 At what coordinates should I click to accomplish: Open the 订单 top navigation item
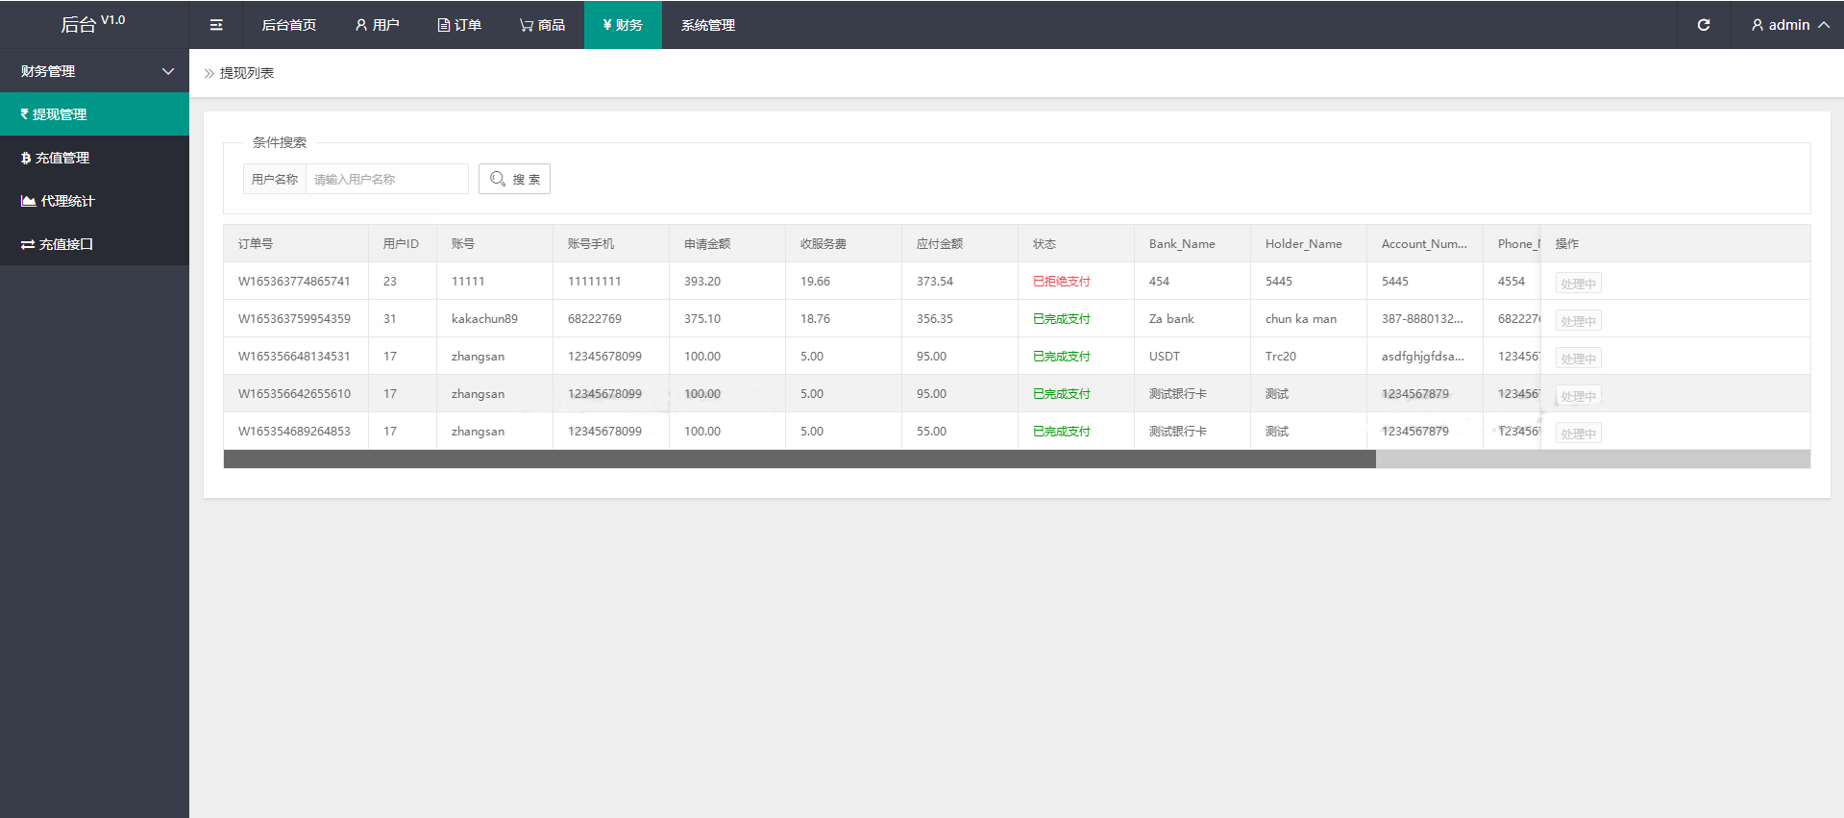coord(459,25)
